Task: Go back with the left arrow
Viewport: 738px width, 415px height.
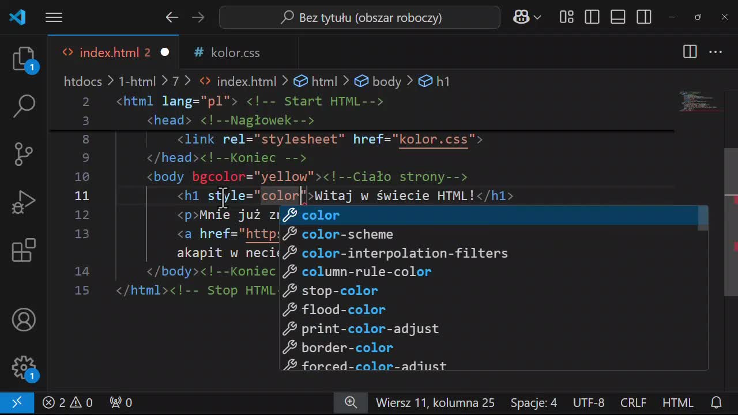Action: (172, 17)
